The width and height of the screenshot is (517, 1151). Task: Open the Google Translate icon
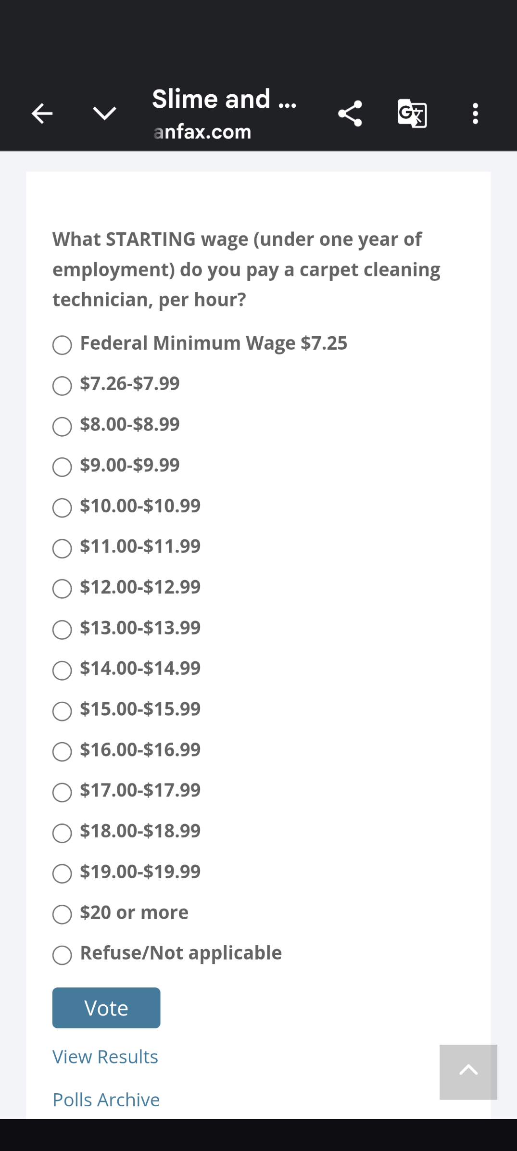click(412, 114)
